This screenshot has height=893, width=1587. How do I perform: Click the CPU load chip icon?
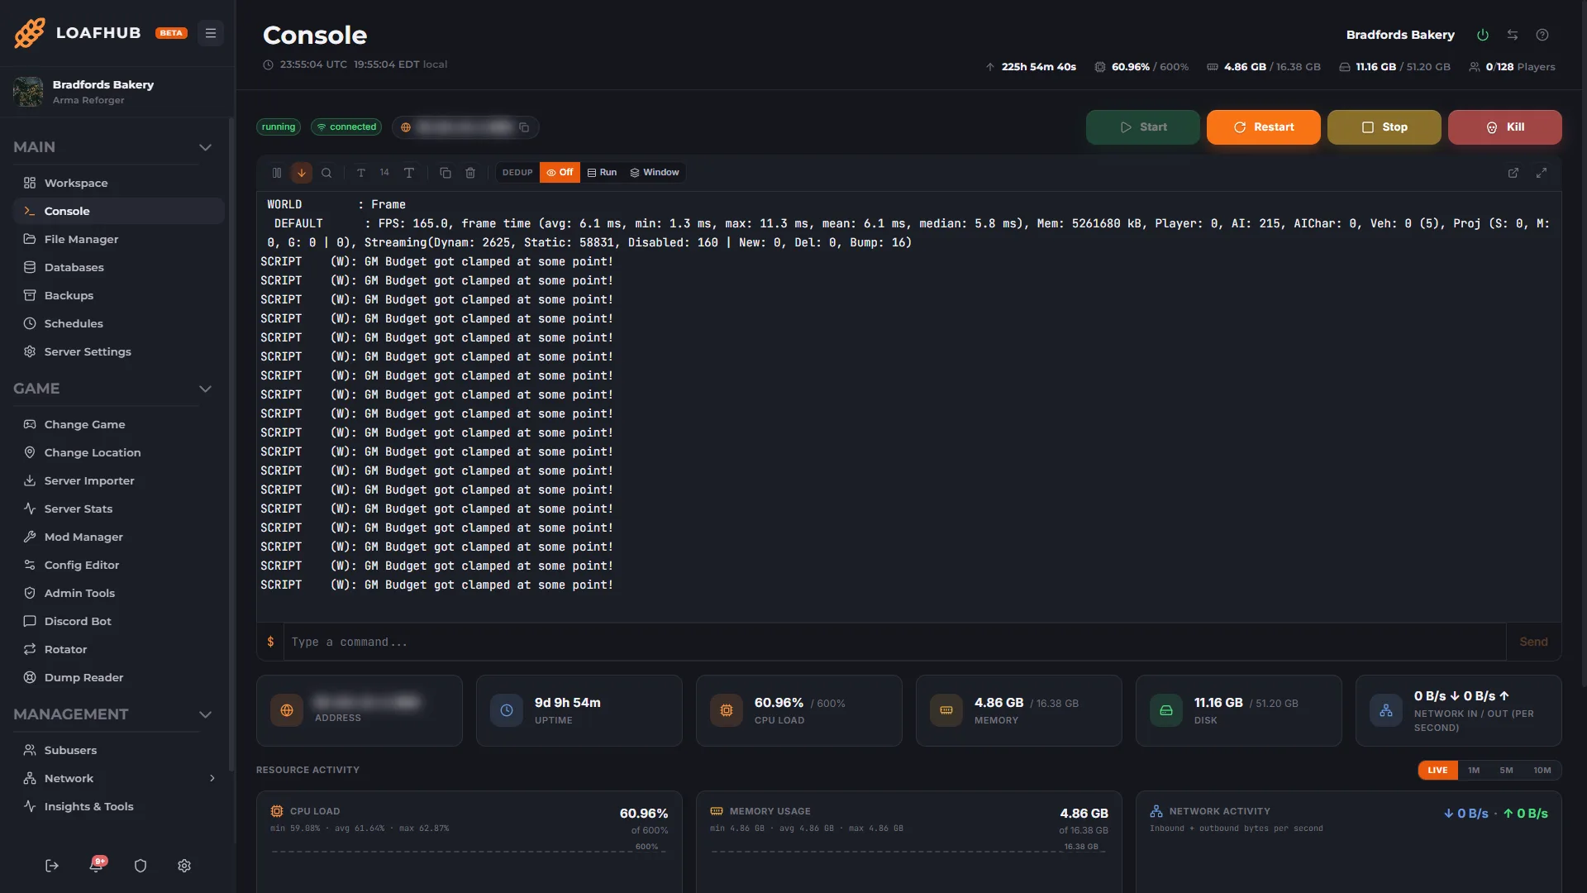pyautogui.click(x=727, y=710)
